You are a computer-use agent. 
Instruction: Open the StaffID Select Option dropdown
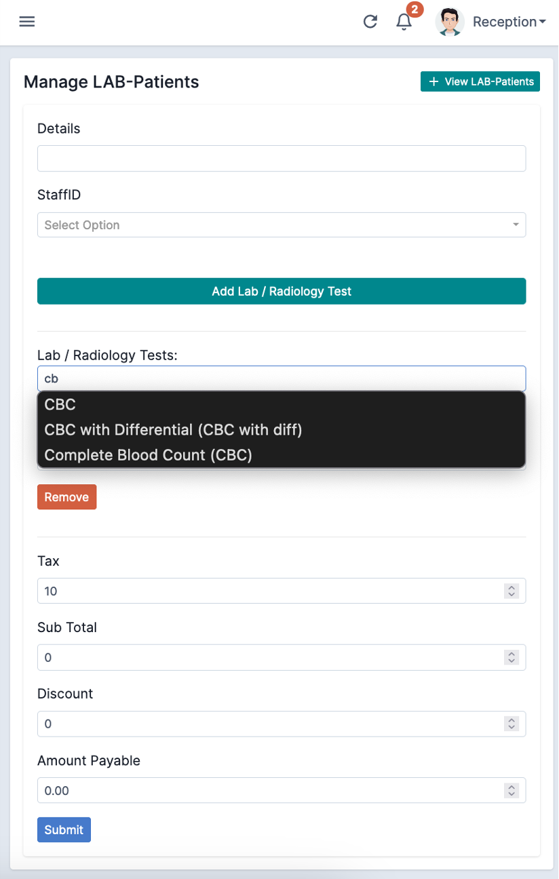pyautogui.click(x=282, y=224)
